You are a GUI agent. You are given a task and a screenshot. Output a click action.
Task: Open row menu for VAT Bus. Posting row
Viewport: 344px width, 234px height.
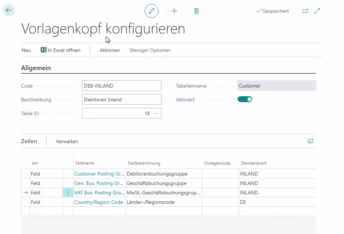click(x=68, y=193)
